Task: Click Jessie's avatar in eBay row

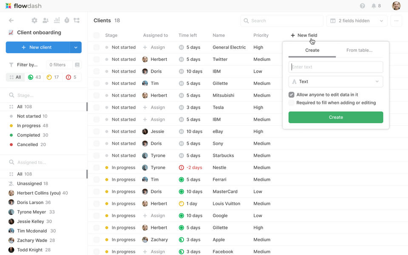Action: tap(145, 131)
